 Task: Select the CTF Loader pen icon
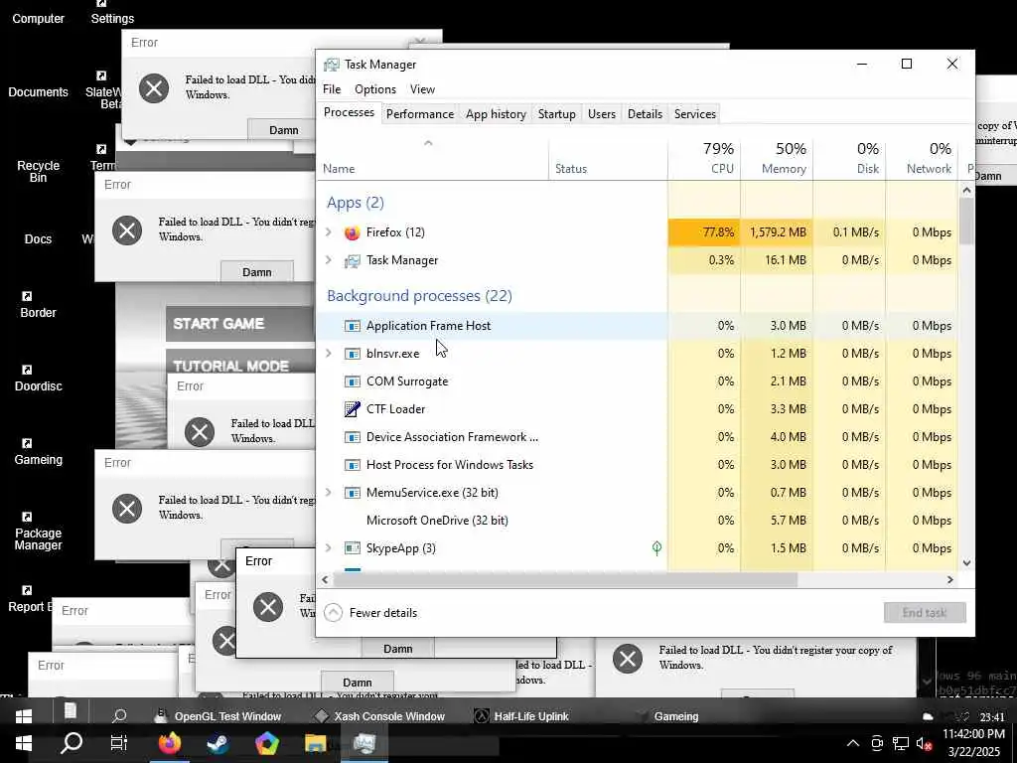tap(353, 408)
